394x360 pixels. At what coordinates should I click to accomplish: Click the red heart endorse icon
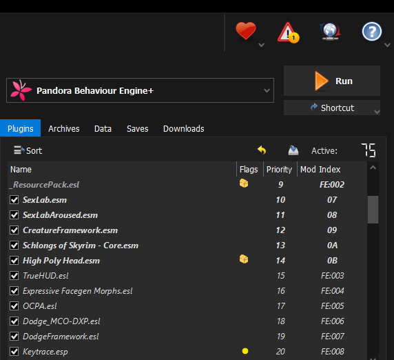click(246, 31)
